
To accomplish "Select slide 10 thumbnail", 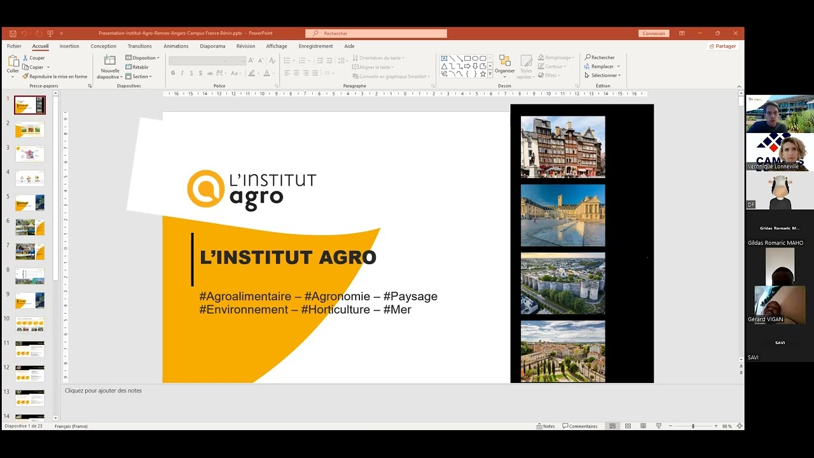I will [30, 325].
